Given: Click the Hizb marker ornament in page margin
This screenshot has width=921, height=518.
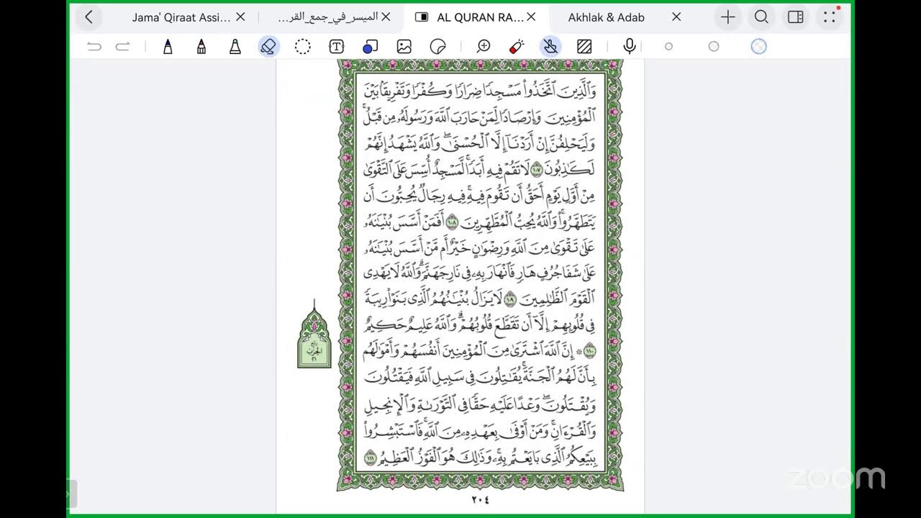Looking at the screenshot, I should tap(314, 335).
